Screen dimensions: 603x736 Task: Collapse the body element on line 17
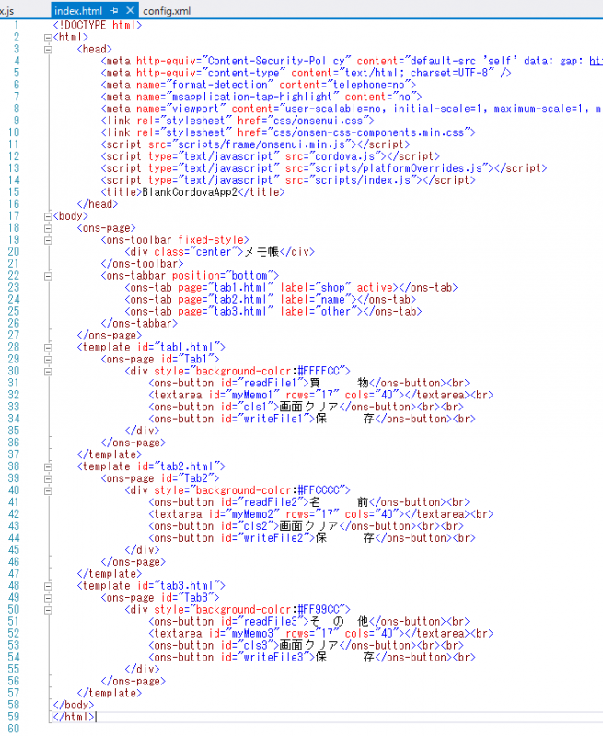[47, 216]
